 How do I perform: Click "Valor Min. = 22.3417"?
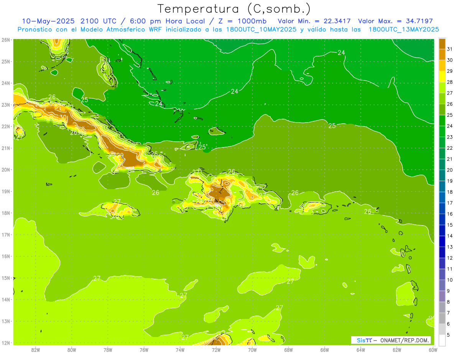click(314, 21)
